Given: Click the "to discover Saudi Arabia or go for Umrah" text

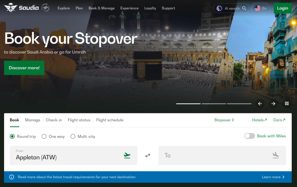Looking at the screenshot, I should (45, 52).
